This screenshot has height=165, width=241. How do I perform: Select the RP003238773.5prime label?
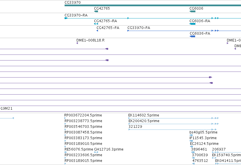[83, 121]
